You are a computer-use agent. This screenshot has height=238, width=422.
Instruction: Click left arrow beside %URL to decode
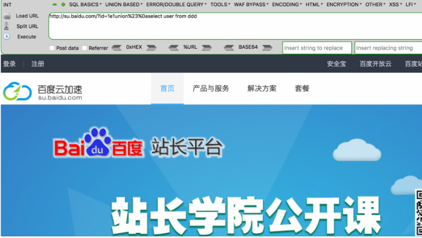[174, 47]
